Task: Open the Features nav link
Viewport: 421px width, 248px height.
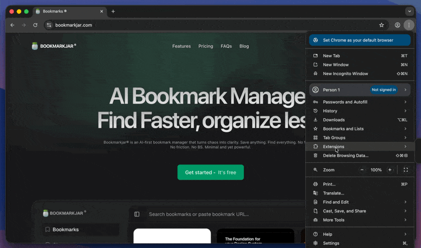Action: (182, 46)
